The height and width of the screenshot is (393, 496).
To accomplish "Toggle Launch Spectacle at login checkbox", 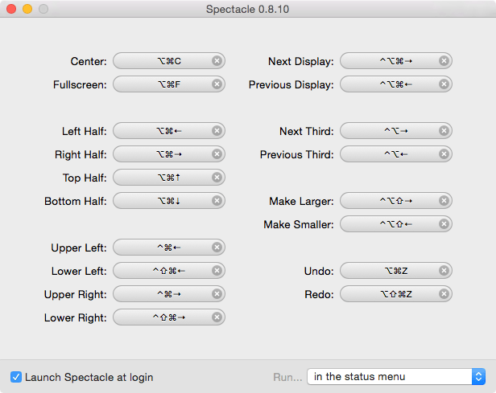I will (x=16, y=377).
